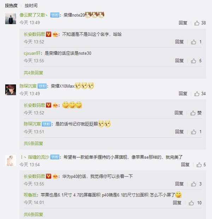Like cjxuan轩's note30 reply

[196, 61]
